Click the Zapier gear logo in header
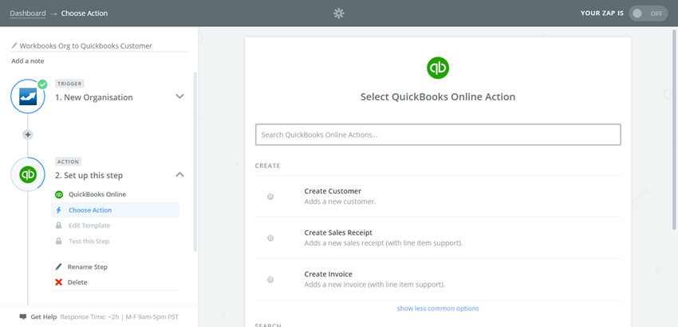 [x=338, y=14]
